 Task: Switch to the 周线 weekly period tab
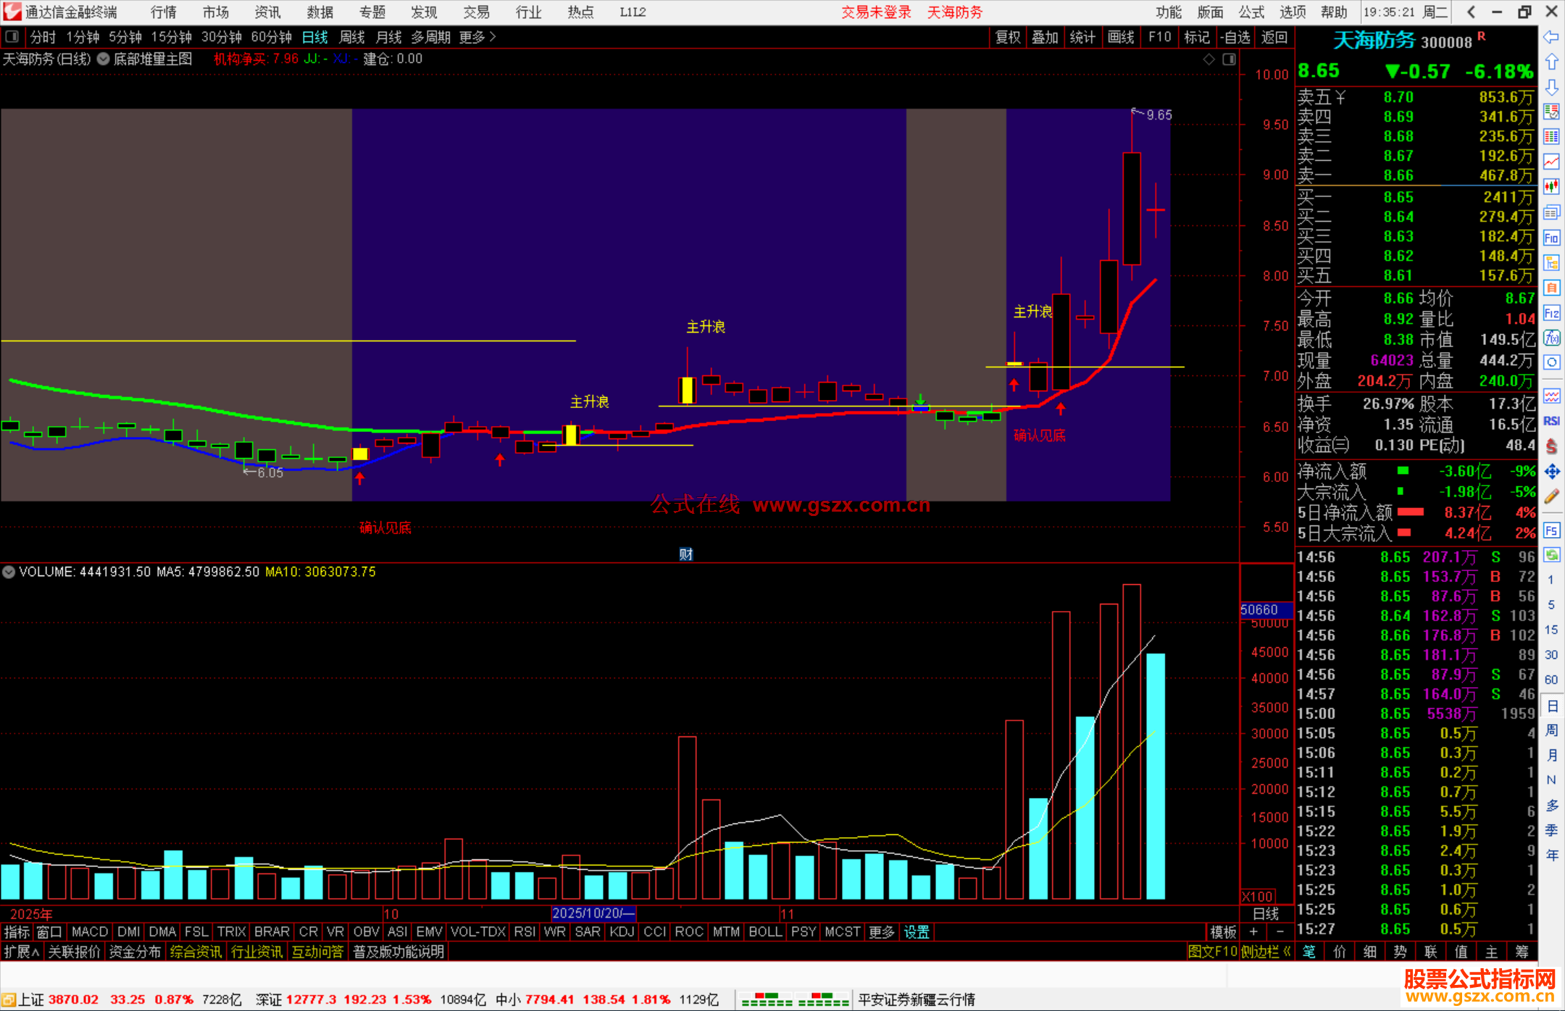(352, 37)
